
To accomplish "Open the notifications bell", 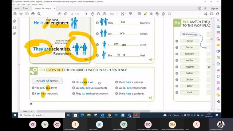I will [x=205, y=8].
